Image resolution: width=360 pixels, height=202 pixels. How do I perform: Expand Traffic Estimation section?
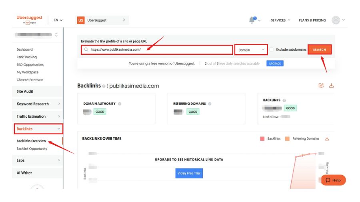tap(37, 116)
